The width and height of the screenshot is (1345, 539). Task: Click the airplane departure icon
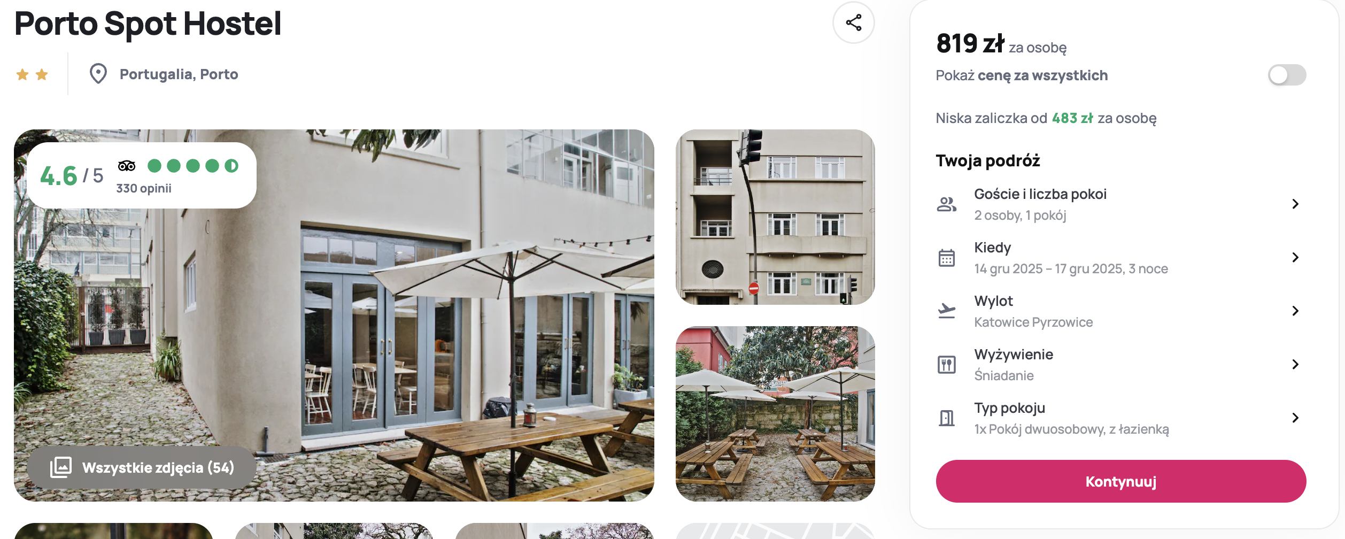(x=947, y=311)
